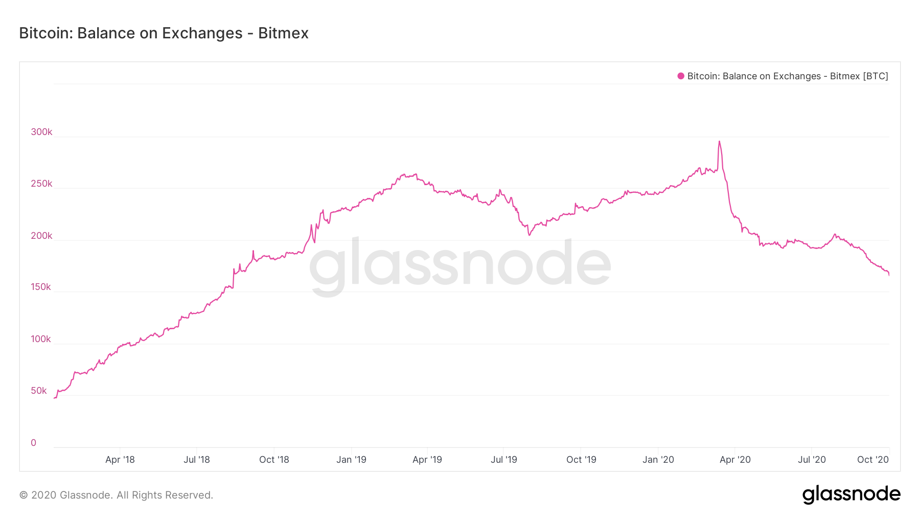This screenshot has height=518, width=920.
Task: Click the Jul '18 x-axis label
Action: 197,459
